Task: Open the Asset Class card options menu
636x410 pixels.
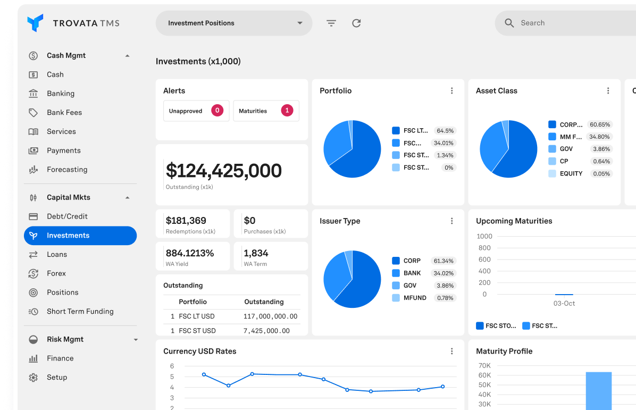Action: coord(608,91)
